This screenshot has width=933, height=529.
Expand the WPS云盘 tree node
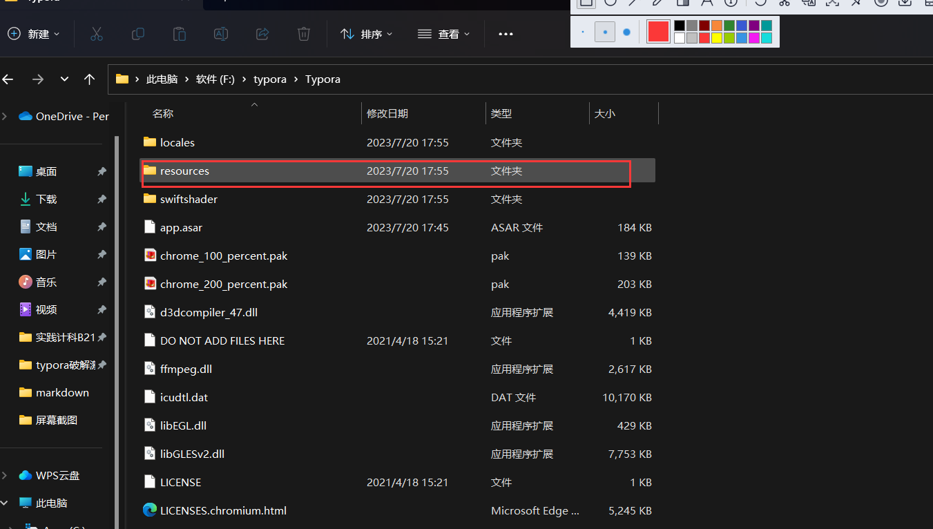5,475
